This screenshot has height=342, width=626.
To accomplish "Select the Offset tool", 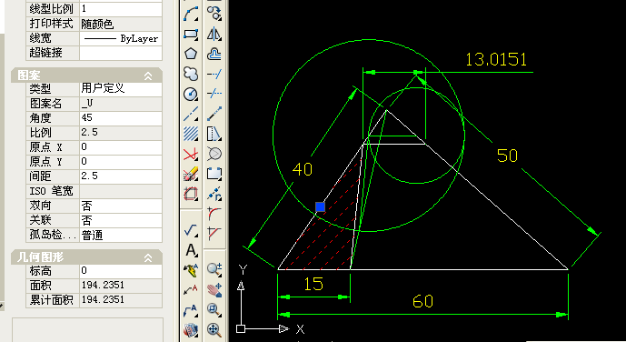I will point(214,54).
